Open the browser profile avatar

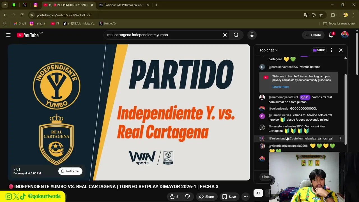coord(346,15)
